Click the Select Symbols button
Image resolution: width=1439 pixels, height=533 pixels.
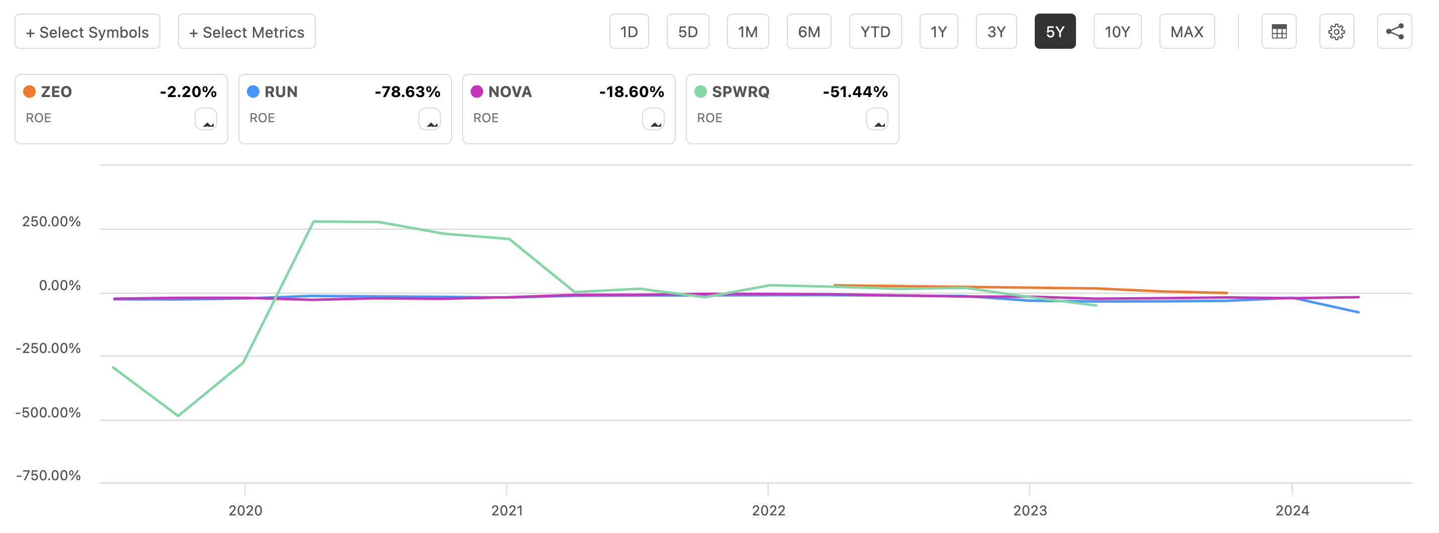click(x=87, y=32)
